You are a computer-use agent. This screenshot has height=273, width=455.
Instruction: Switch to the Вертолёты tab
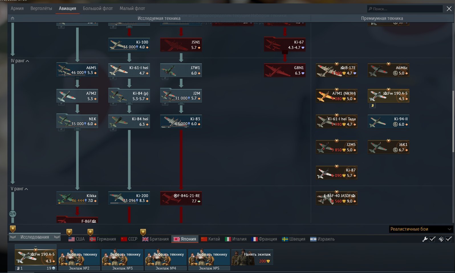coord(41,9)
